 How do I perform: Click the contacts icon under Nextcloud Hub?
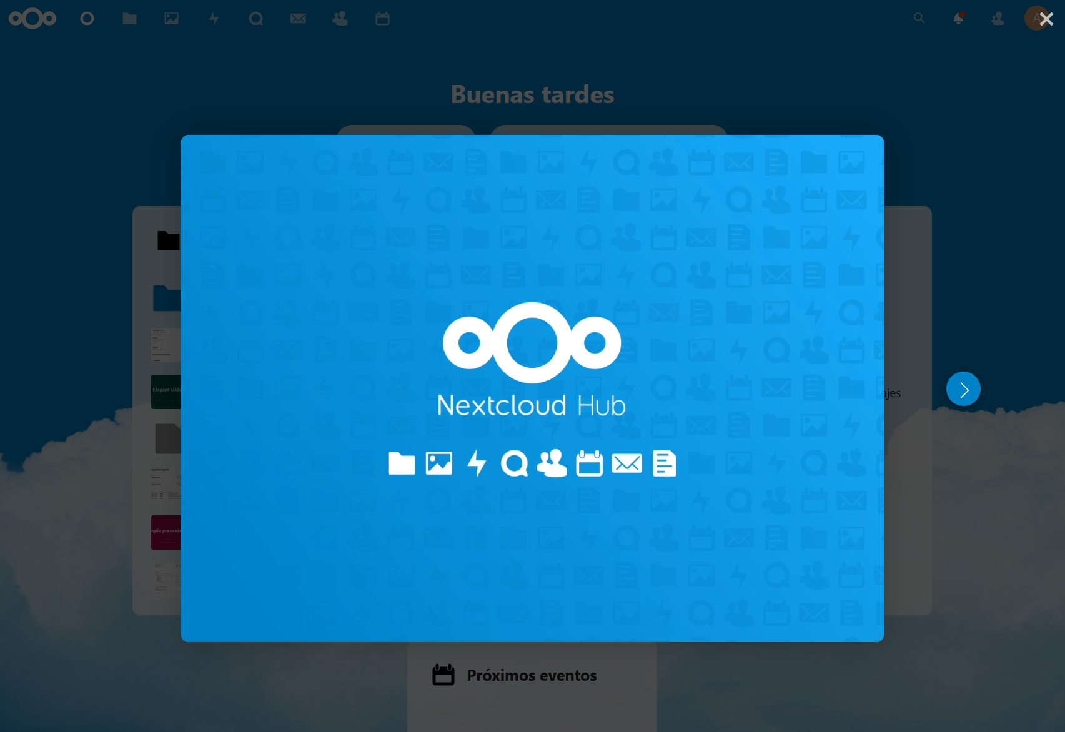(x=552, y=463)
